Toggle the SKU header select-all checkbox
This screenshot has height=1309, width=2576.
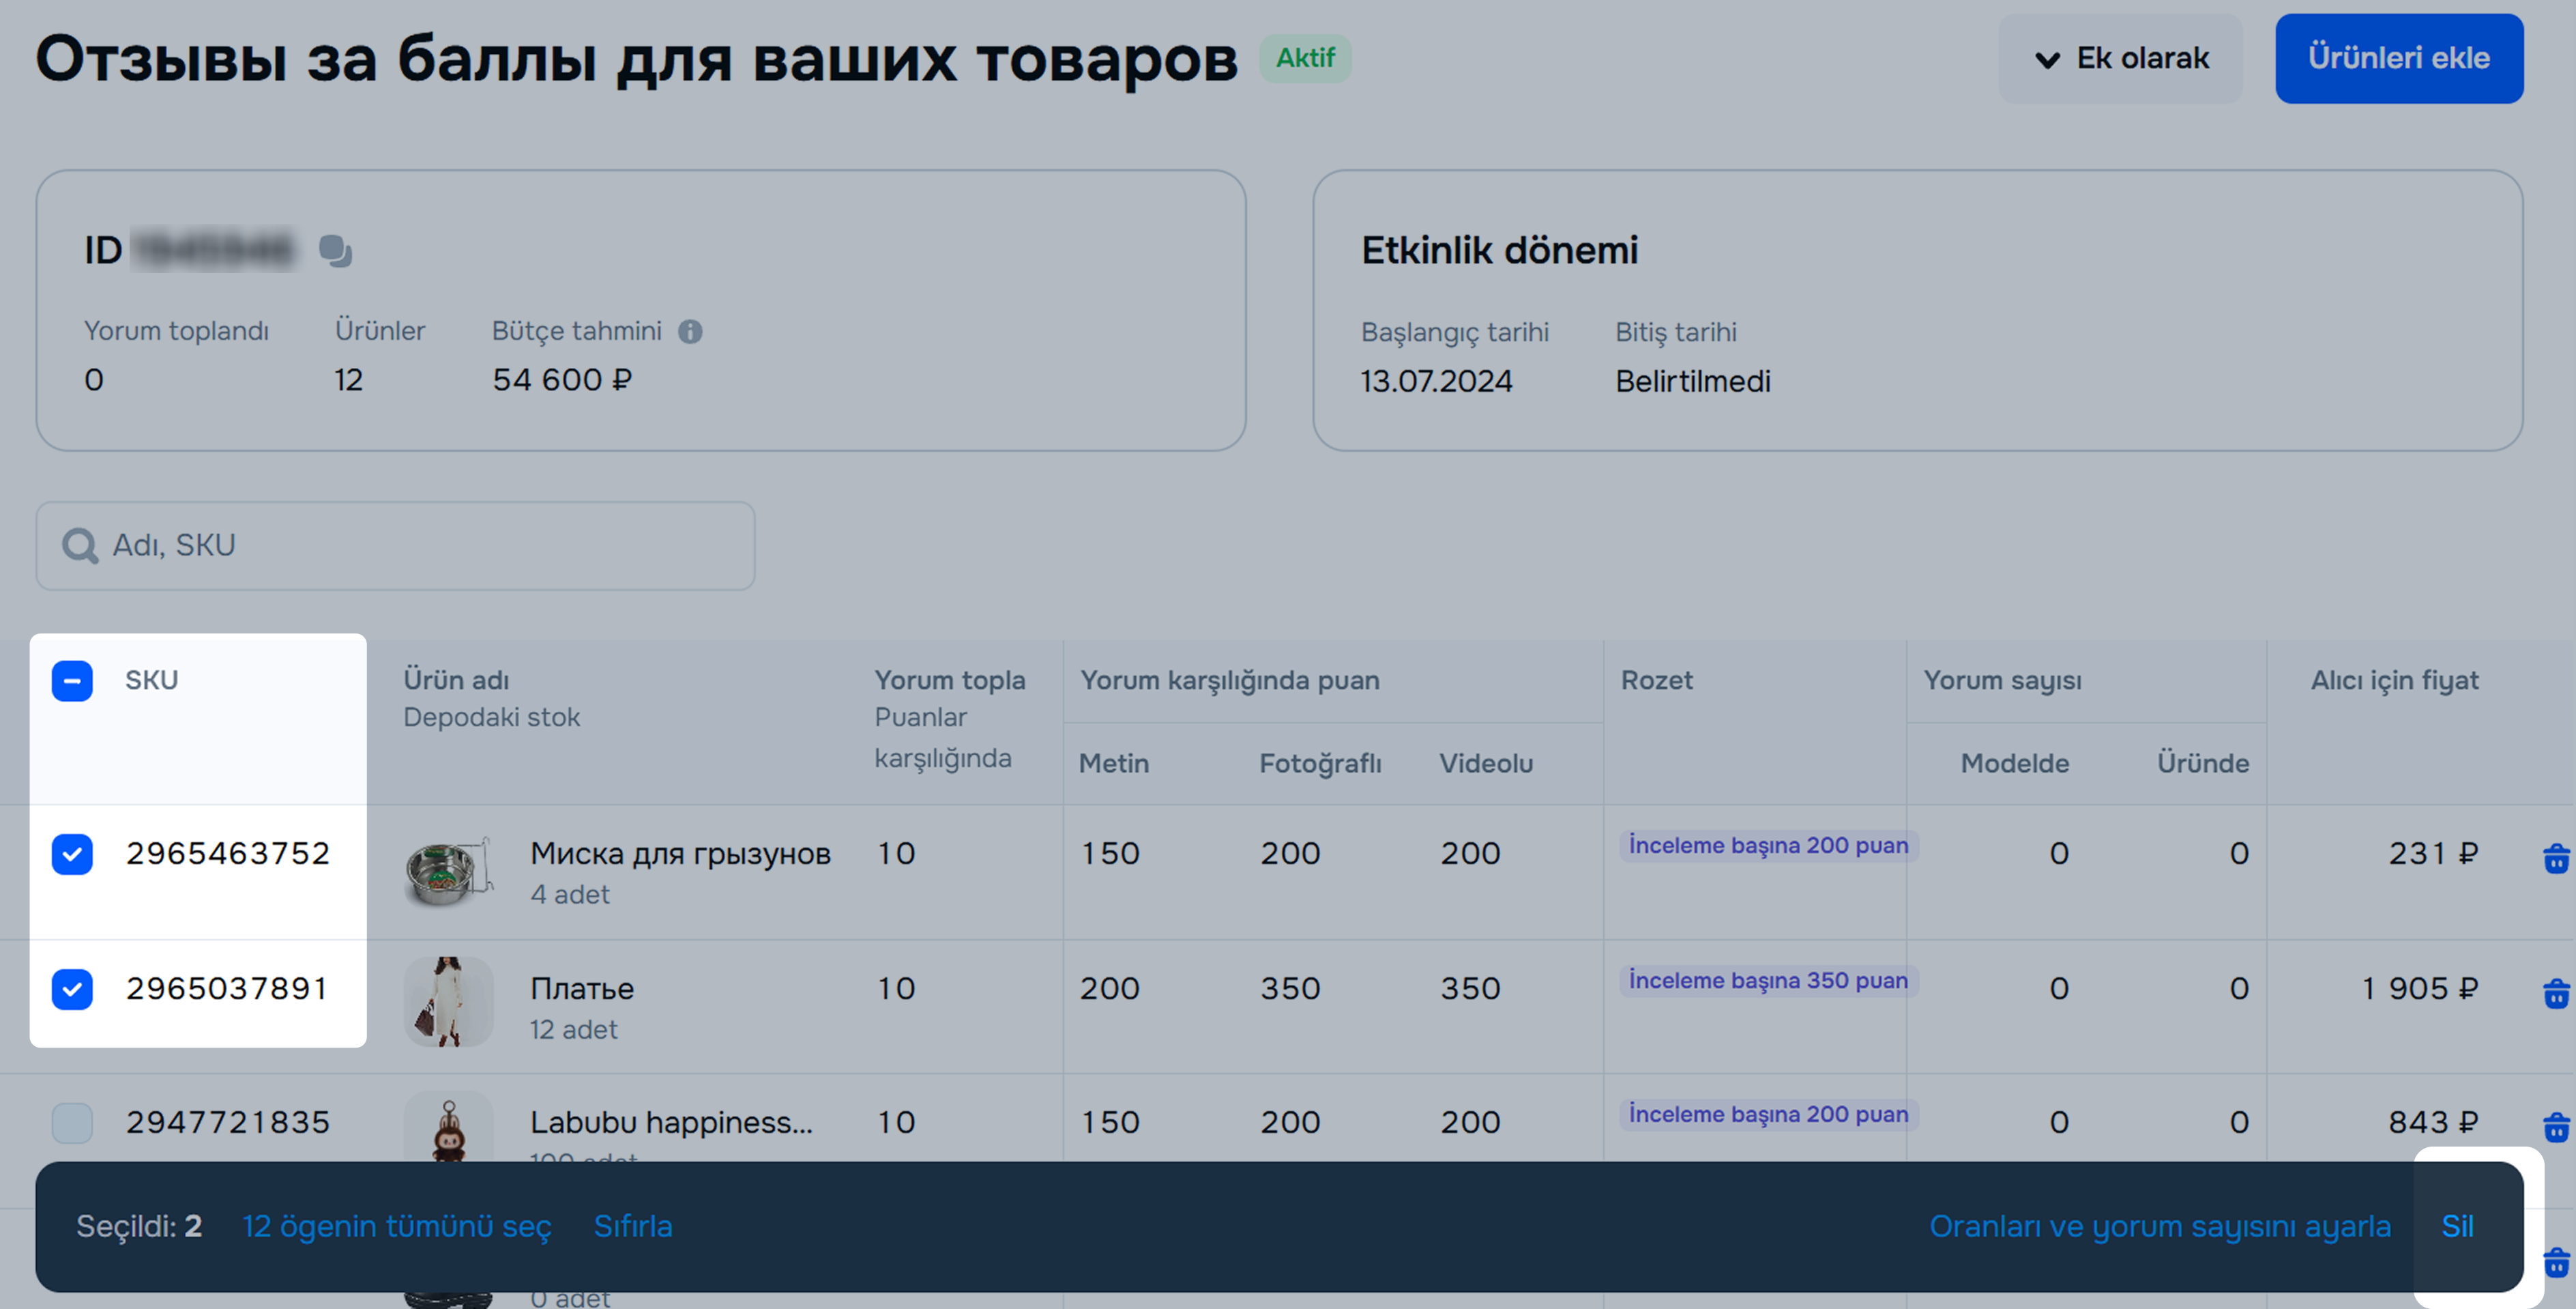[72, 680]
